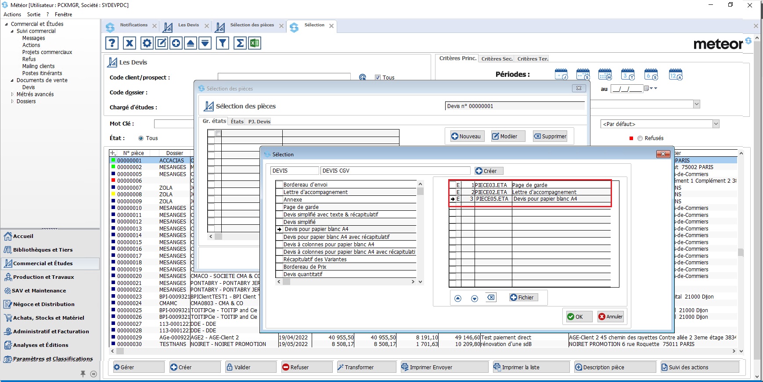
Task: Switch to the Notifications tab
Action: (133, 25)
